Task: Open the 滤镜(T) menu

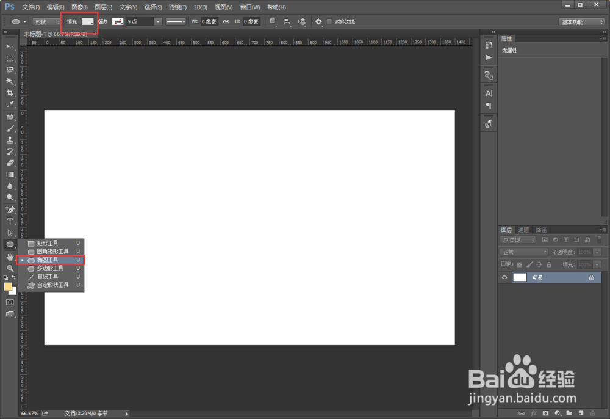Action: 178,7
